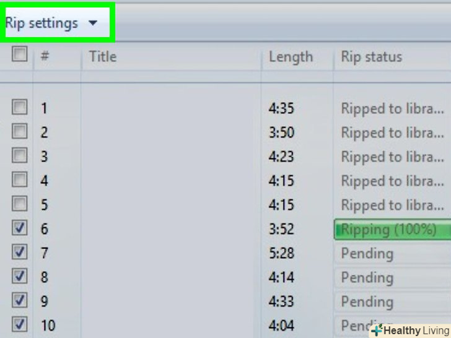Uncheck the box for track 9

(20, 300)
